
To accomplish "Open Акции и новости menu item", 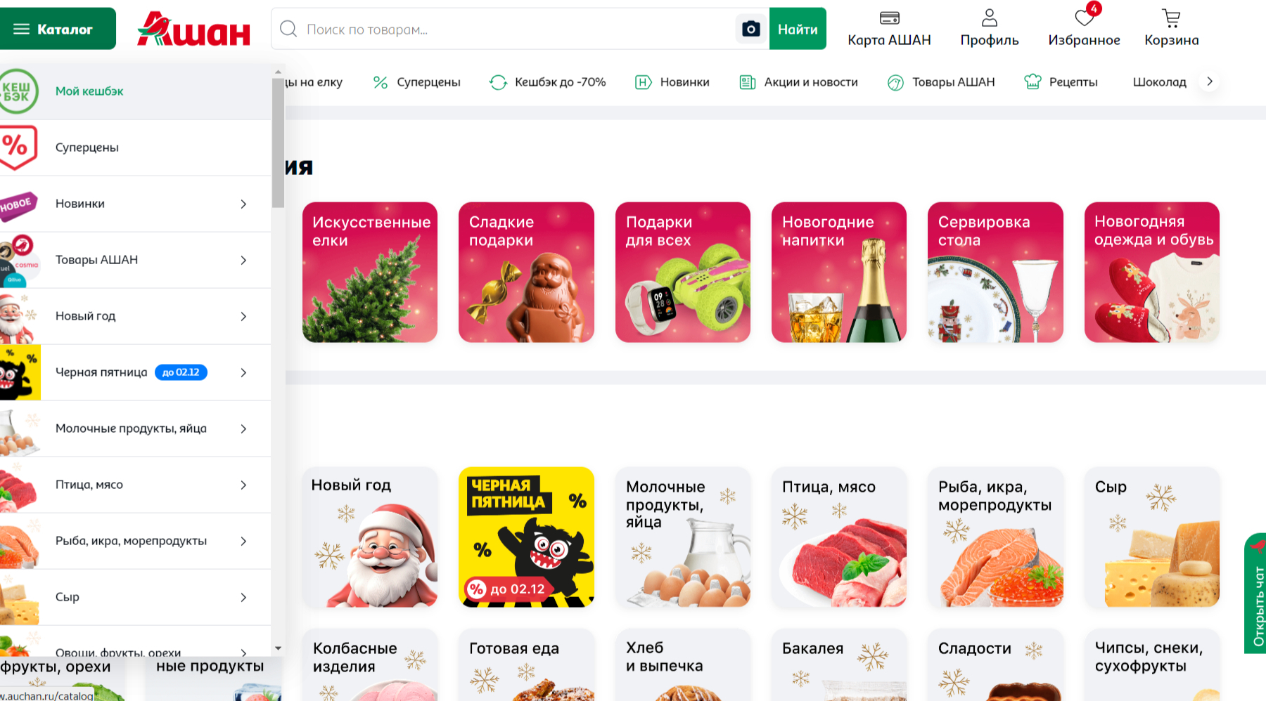I will pyautogui.click(x=798, y=82).
